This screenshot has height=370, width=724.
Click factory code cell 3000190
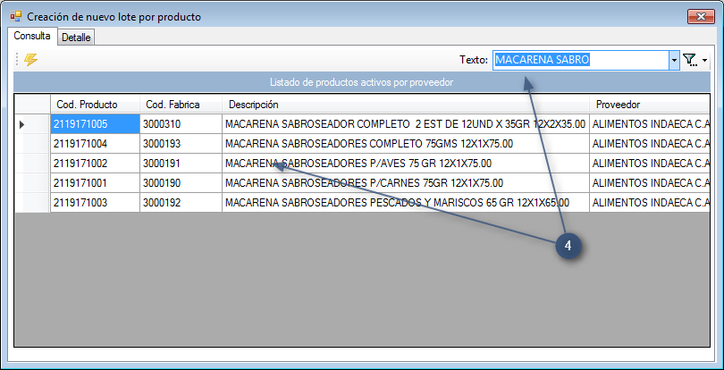pyautogui.click(x=181, y=183)
